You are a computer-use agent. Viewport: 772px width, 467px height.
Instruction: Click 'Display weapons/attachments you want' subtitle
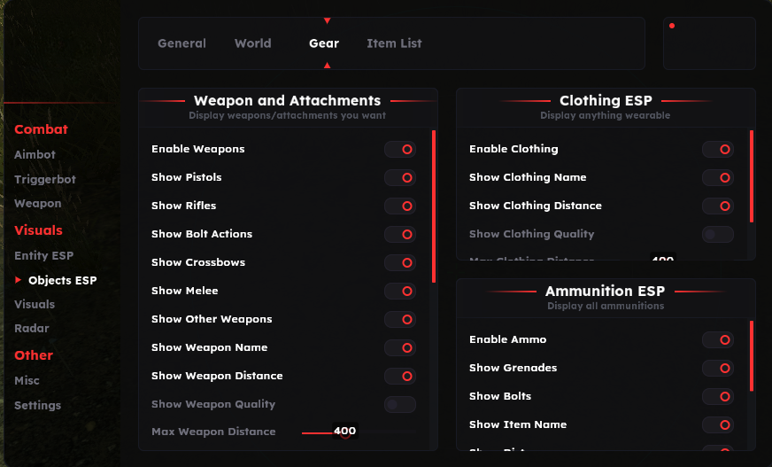point(287,115)
